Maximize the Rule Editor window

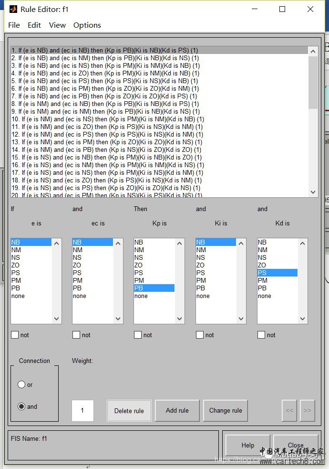[282, 9]
